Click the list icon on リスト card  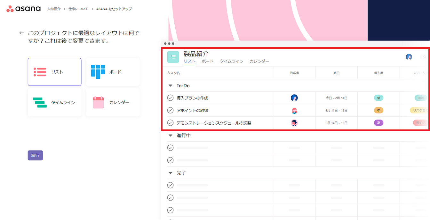coord(40,72)
